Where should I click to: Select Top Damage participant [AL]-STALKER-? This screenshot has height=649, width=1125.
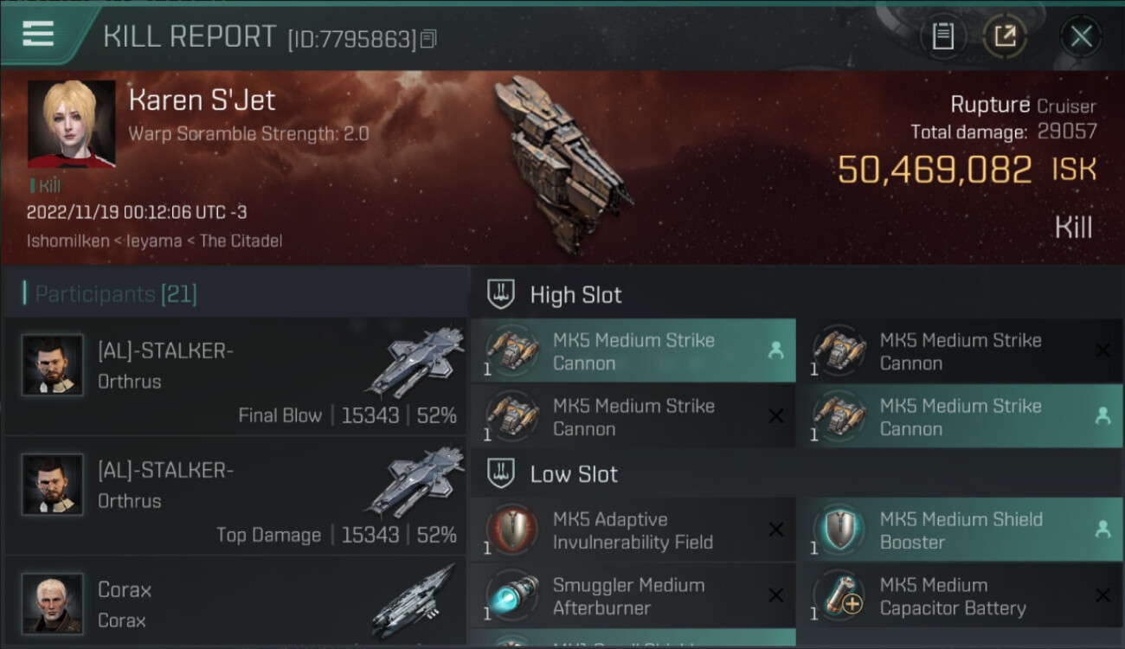click(235, 496)
